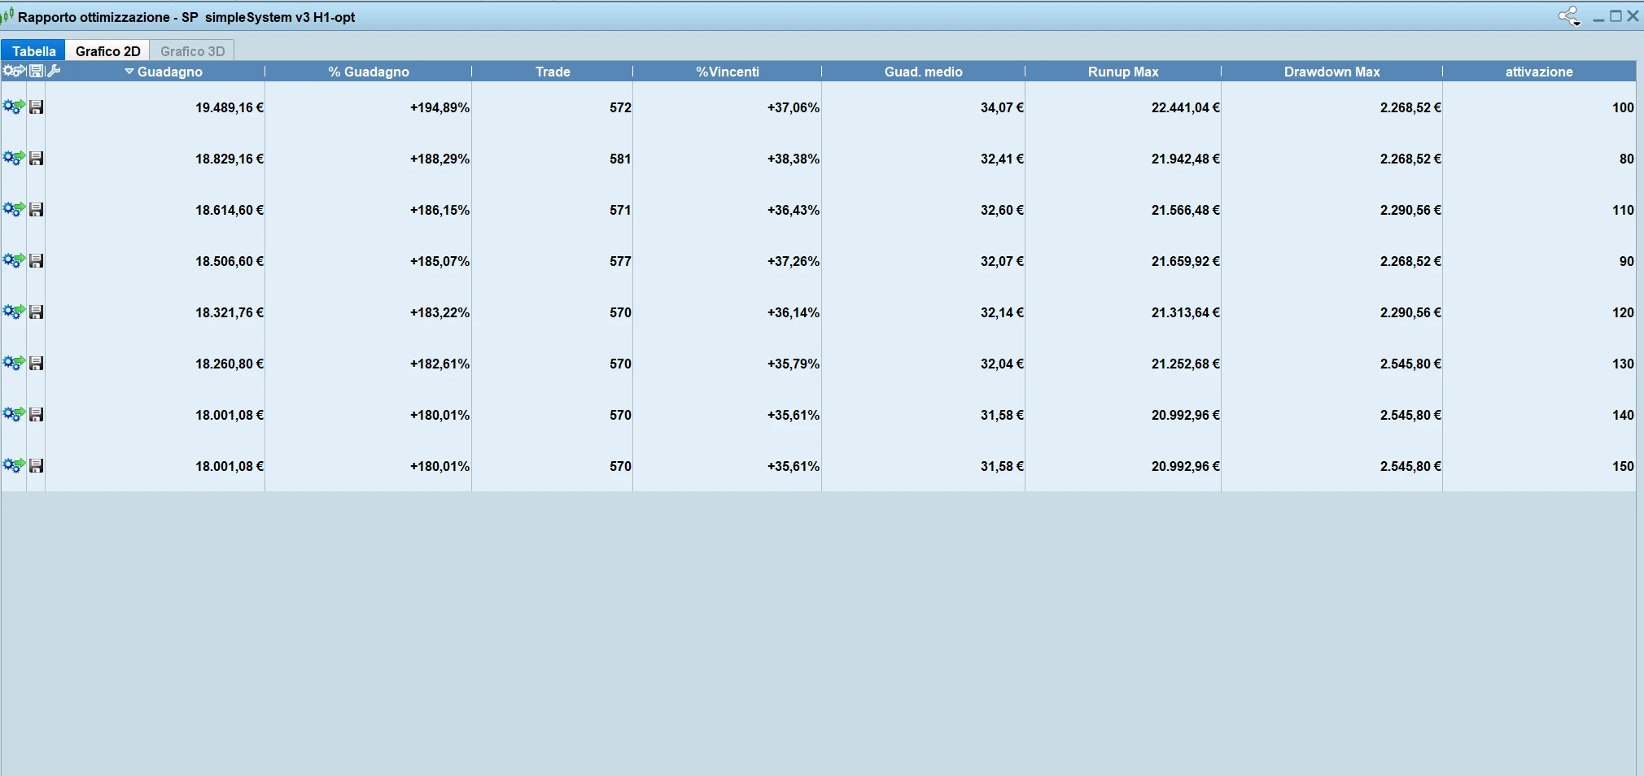Select the 32,07 € average gain cell
The width and height of the screenshot is (1644, 776).
pyautogui.click(x=924, y=261)
